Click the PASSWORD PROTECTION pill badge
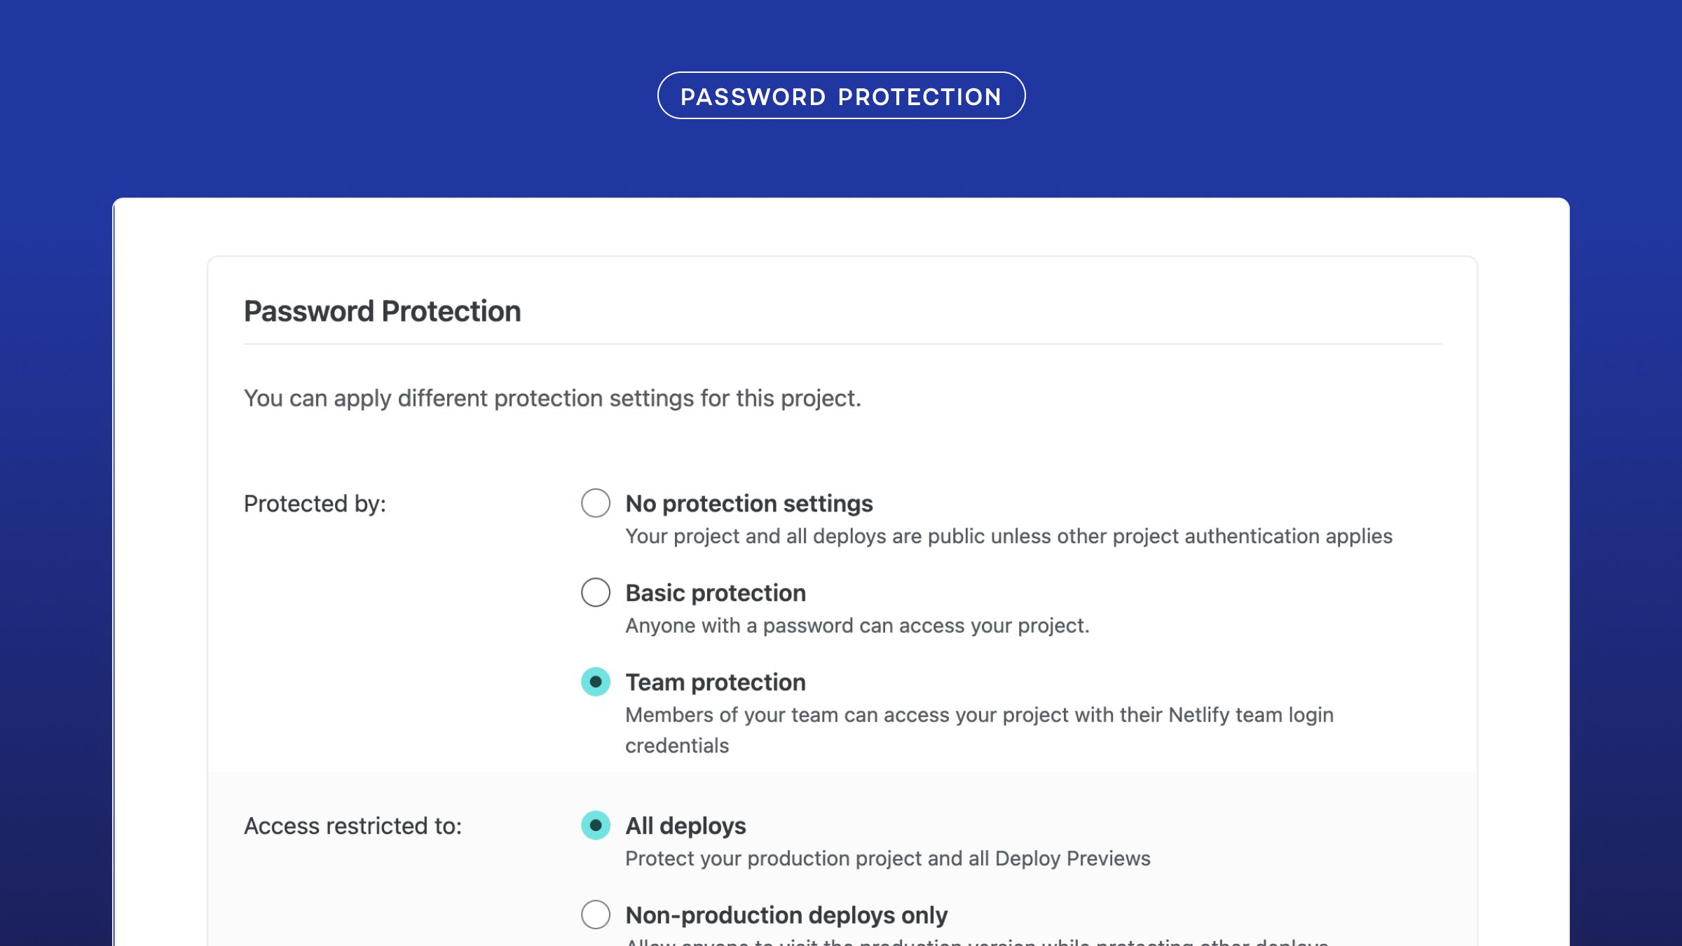 tap(841, 96)
